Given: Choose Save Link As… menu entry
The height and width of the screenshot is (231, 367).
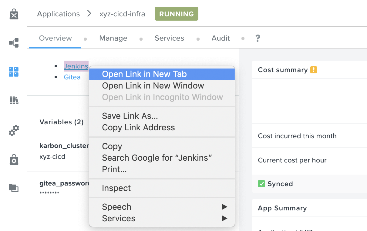Looking at the screenshot, I should 162,116.
